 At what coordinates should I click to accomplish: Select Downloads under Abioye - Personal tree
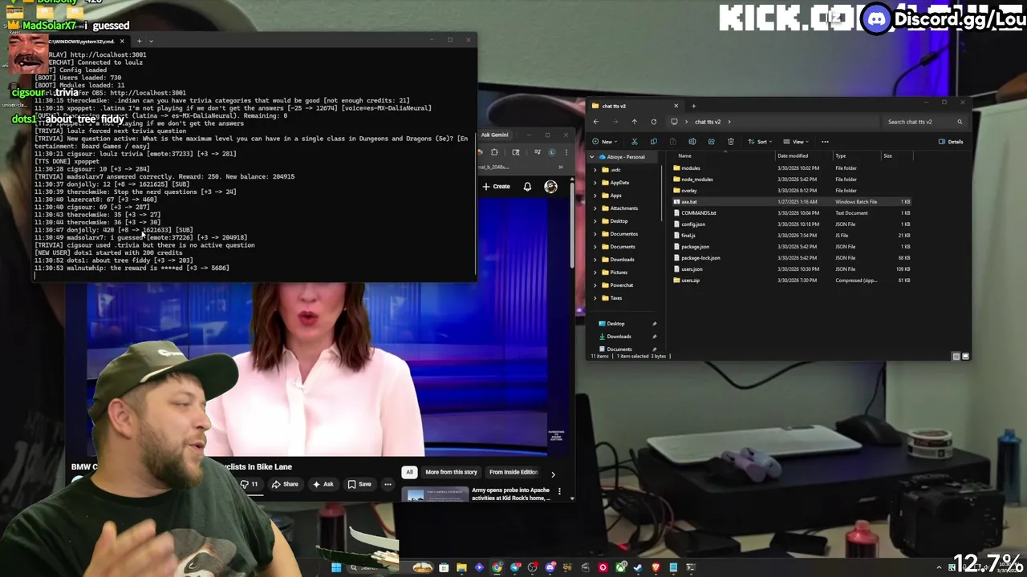pos(622,260)
